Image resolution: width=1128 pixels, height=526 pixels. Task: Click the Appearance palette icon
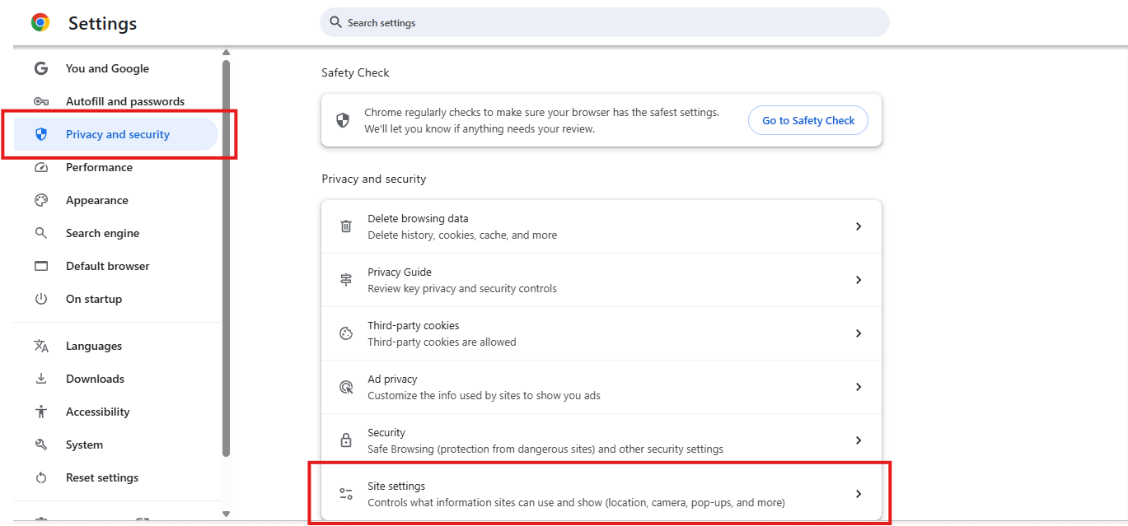pos(41,200)
